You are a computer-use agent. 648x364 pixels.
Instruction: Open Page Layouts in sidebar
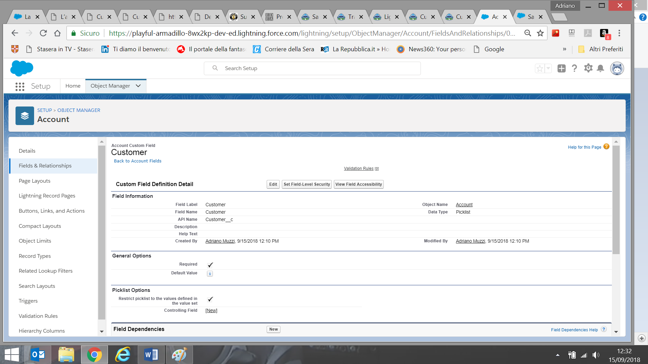click(34, 181)
